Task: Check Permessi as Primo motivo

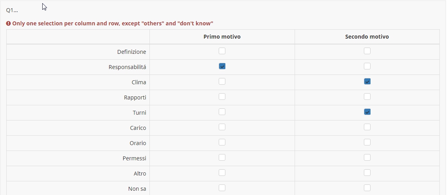Action: coord(222,158)
